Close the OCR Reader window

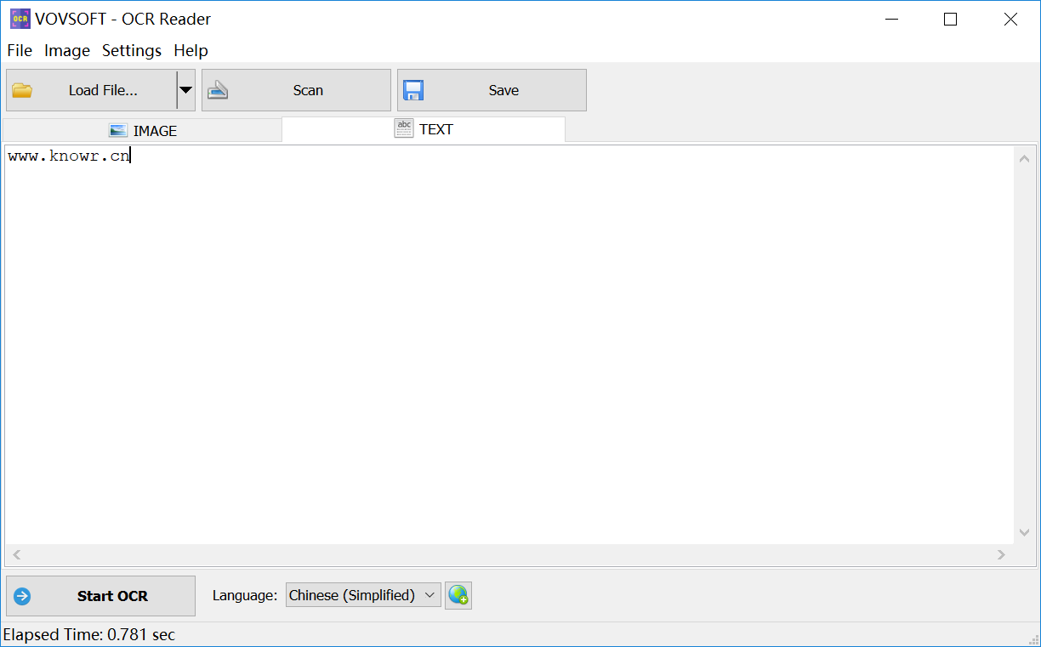pos(1010,19)
